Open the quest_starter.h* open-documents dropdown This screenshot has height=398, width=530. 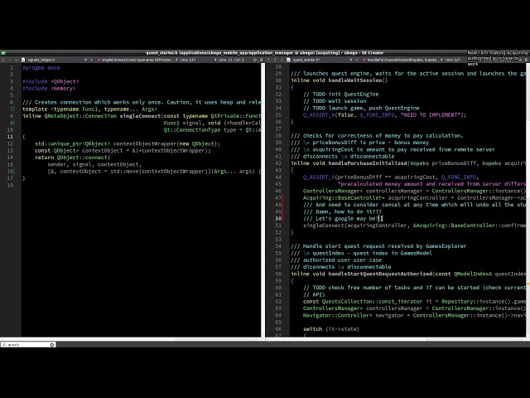pos(351,60)
